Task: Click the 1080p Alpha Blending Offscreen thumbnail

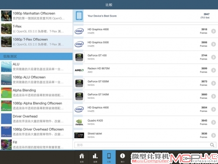Action: pyautogui.click(x=6, y=106)
